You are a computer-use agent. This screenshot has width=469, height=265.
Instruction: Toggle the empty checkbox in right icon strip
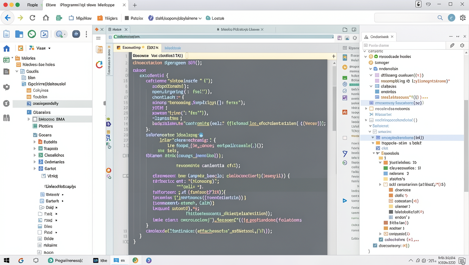tap(345, 138)
